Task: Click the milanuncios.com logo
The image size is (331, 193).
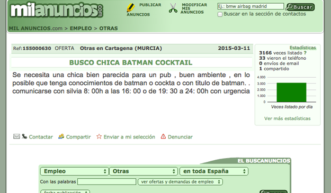Action: 57,10
